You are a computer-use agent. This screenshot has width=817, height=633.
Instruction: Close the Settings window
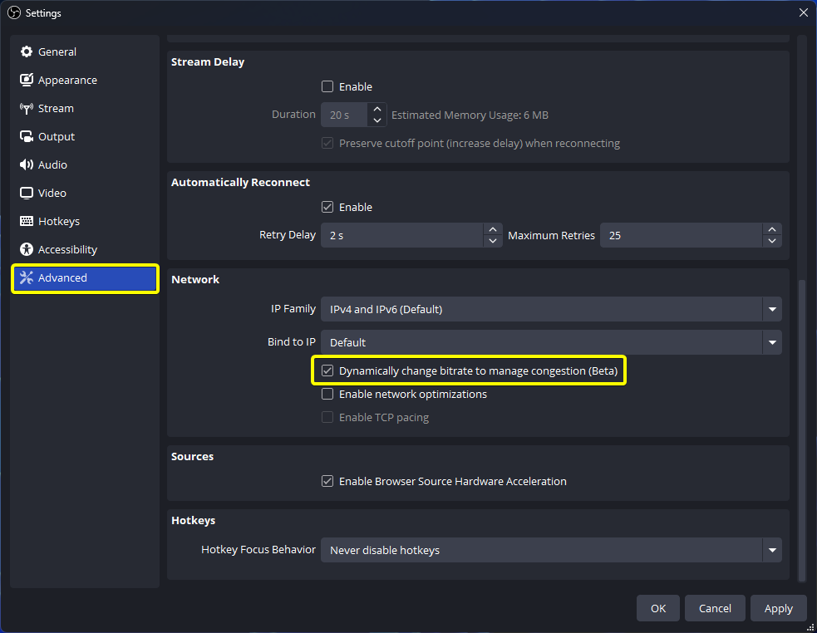pos(804,12)
